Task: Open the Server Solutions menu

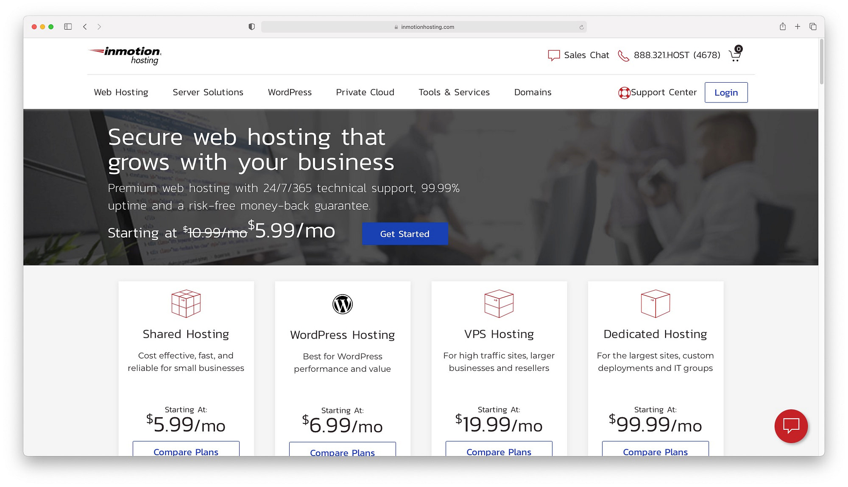Action: (208, 92)
